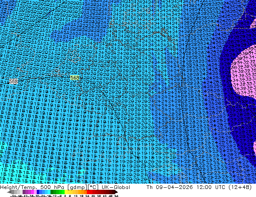Click the '0' legend scale value
The height and width of the screenshot is (197, 256).
pyautogui.click(x=65, y=196)
